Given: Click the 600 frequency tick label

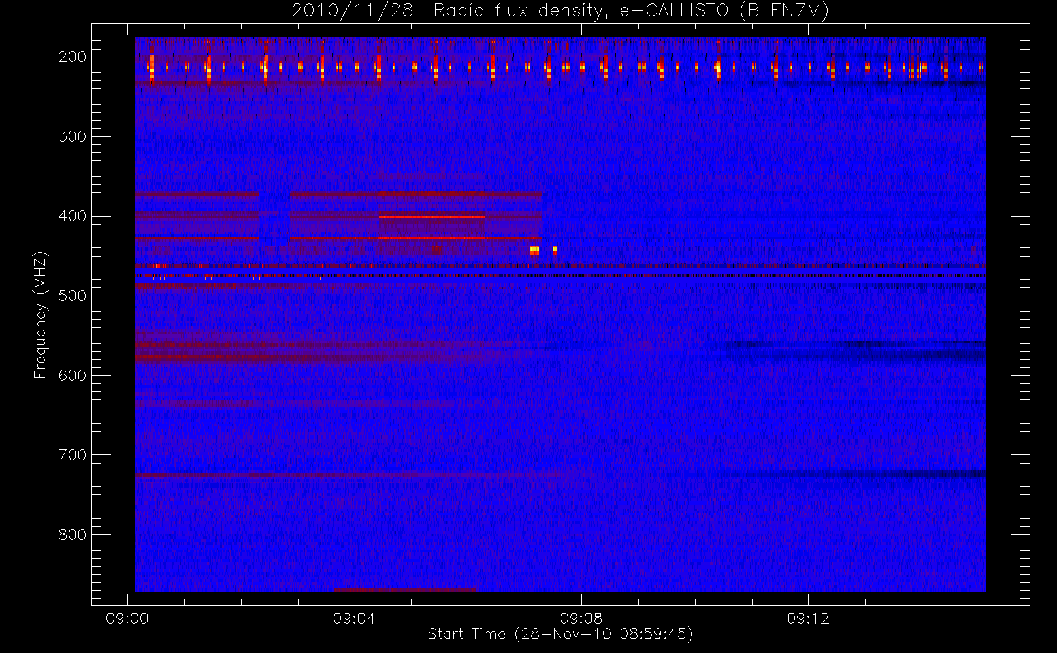Looking at the screenshot, I should tap(73, 375).
